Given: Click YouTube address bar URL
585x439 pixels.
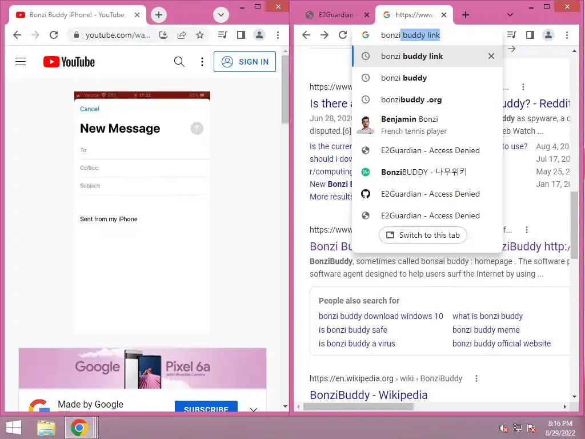Looking at the screenshot, I should click(118, 35).
